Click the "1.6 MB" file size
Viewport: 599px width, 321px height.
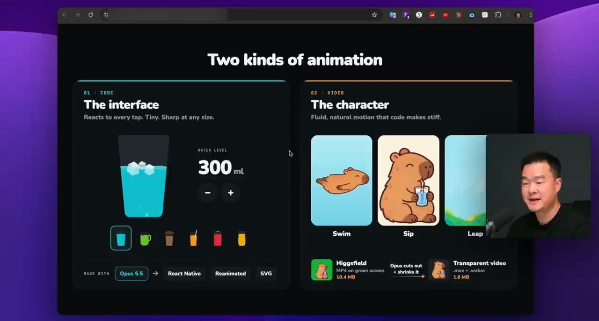click(x=461, y=277)
